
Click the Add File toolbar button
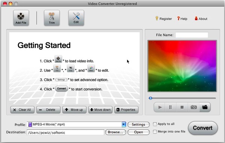coord(21,18)
